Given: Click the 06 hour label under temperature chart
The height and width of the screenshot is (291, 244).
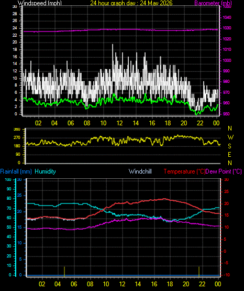Looking at the screenshot, I should [x=74, y=284].
